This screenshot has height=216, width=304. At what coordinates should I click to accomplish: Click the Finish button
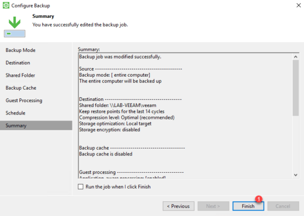(248, 206)
